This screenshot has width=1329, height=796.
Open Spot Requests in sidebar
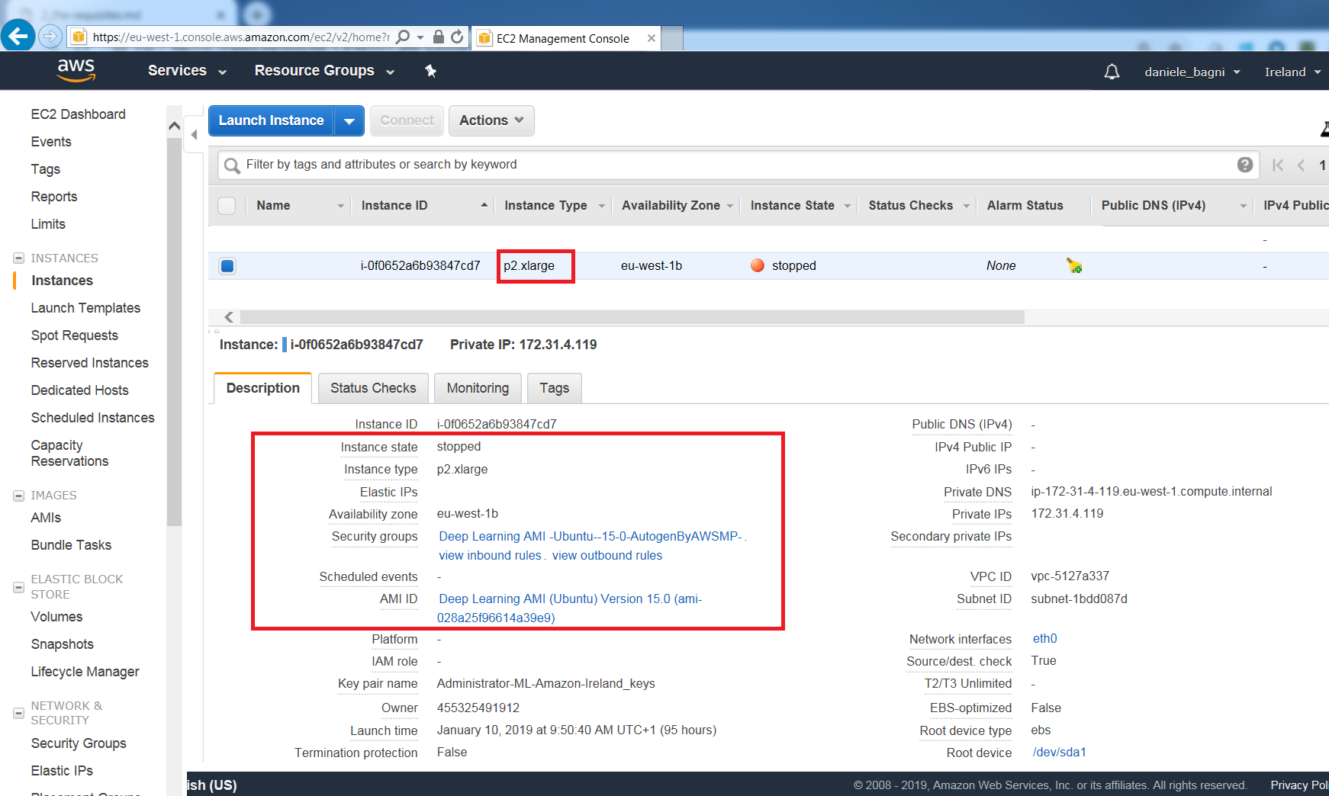[74, 335]
